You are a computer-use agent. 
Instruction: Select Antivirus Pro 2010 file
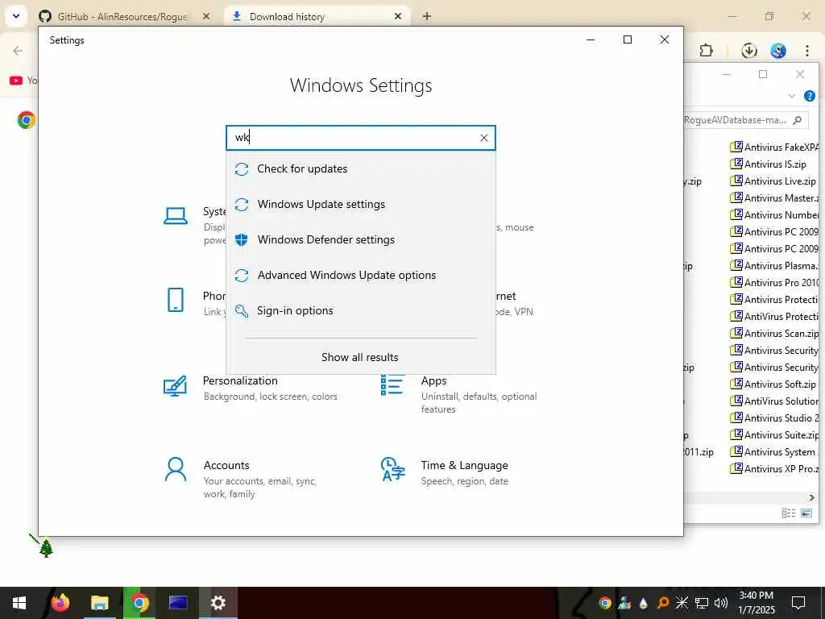click(774, 283)
